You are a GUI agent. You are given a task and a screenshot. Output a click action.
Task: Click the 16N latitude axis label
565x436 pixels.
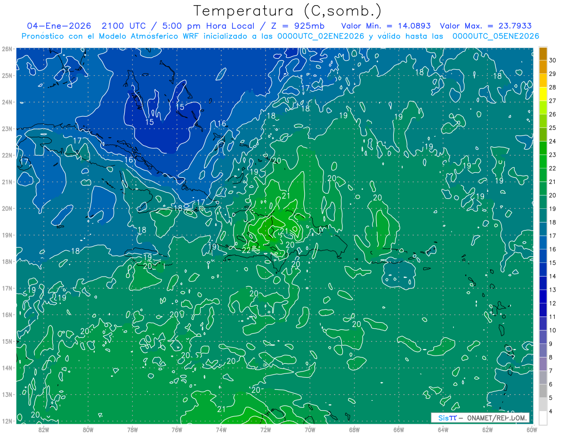7,315
